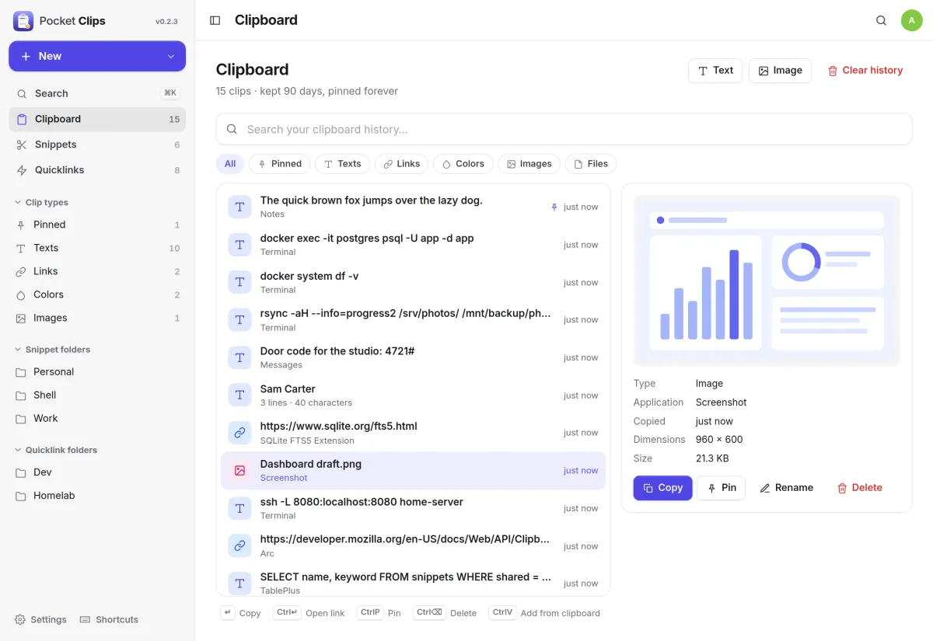Filter by Pinned chip
933x641 pixels.
[x=279, y=164]
